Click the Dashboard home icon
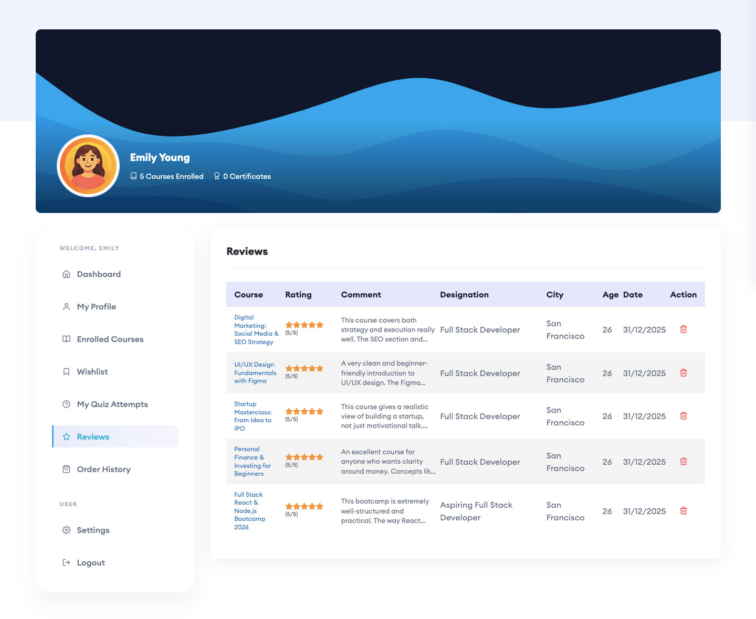 coord(66,274)
